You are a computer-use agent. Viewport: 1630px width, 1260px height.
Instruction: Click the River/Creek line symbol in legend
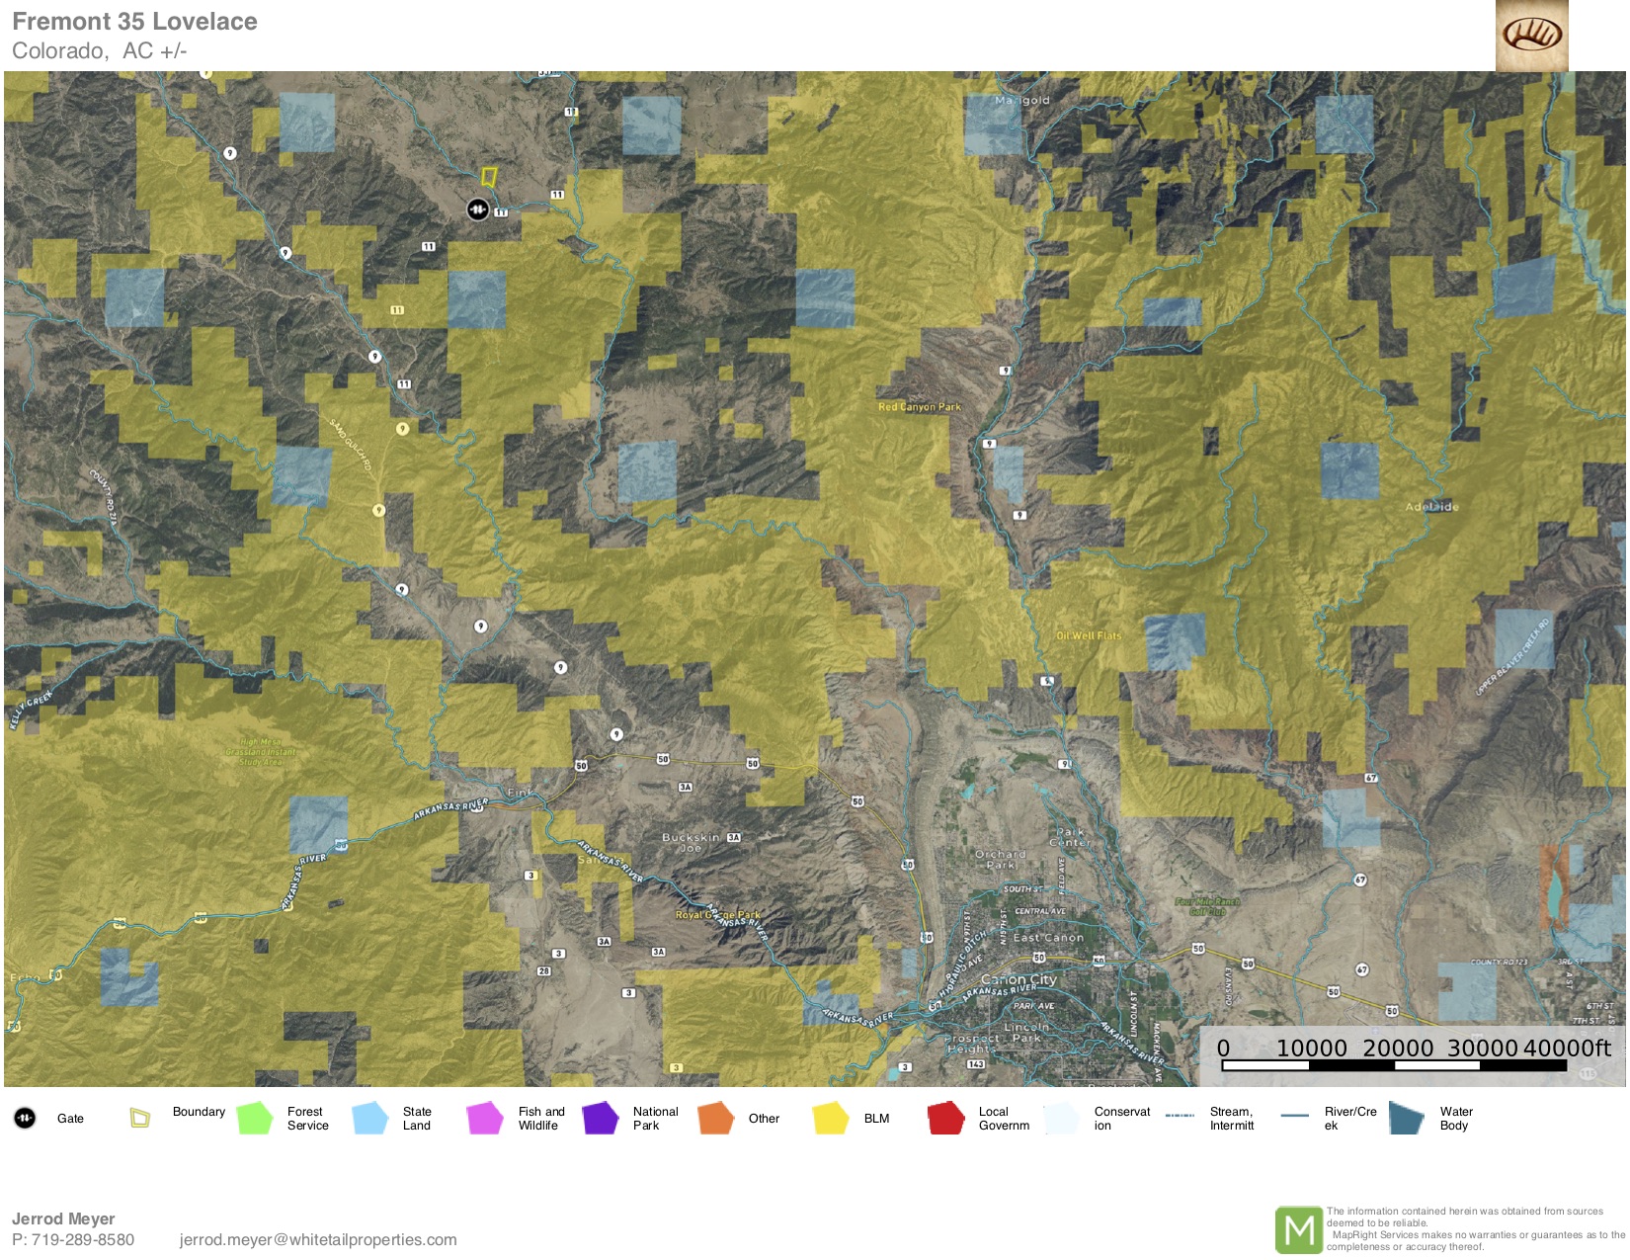(x=1294, y=1116)
